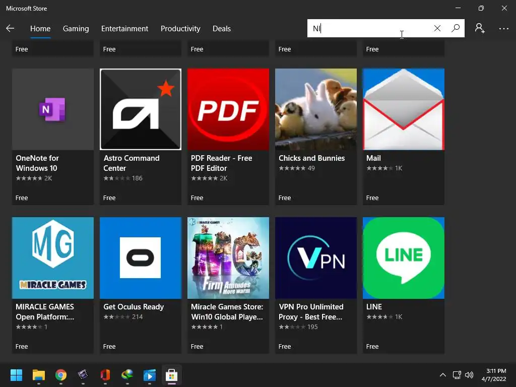Image resolution: width=516 pixels, height=387 pixels.
Task: Click 'VPN Pro Unlimited Proxy' title
Action: pos(311,312)
